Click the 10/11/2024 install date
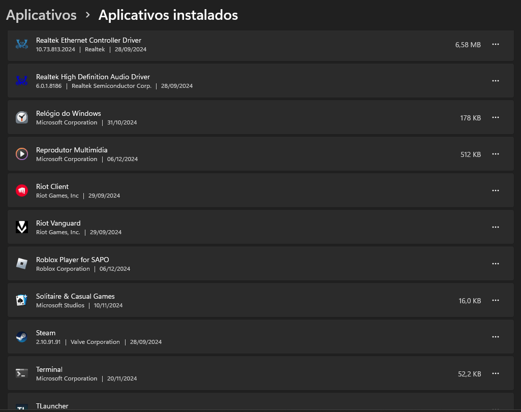The image size is (521, 412). 108,305
